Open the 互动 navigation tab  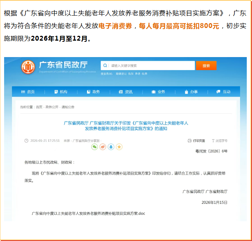(224, 92)
